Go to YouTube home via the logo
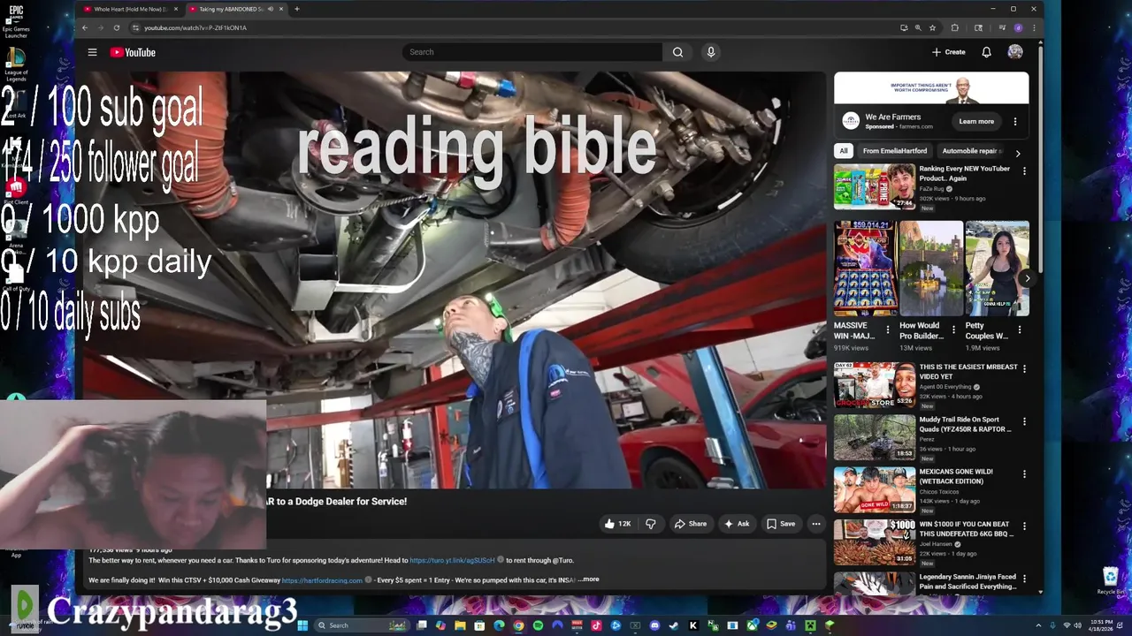This screenshot has width=1132, height=636. pos(133,52)
